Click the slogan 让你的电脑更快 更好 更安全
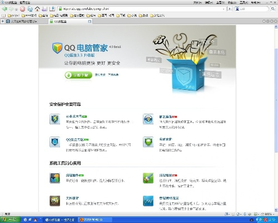This screenshot has width=278, height=223. pyautogui.click(x=92, y=63)
